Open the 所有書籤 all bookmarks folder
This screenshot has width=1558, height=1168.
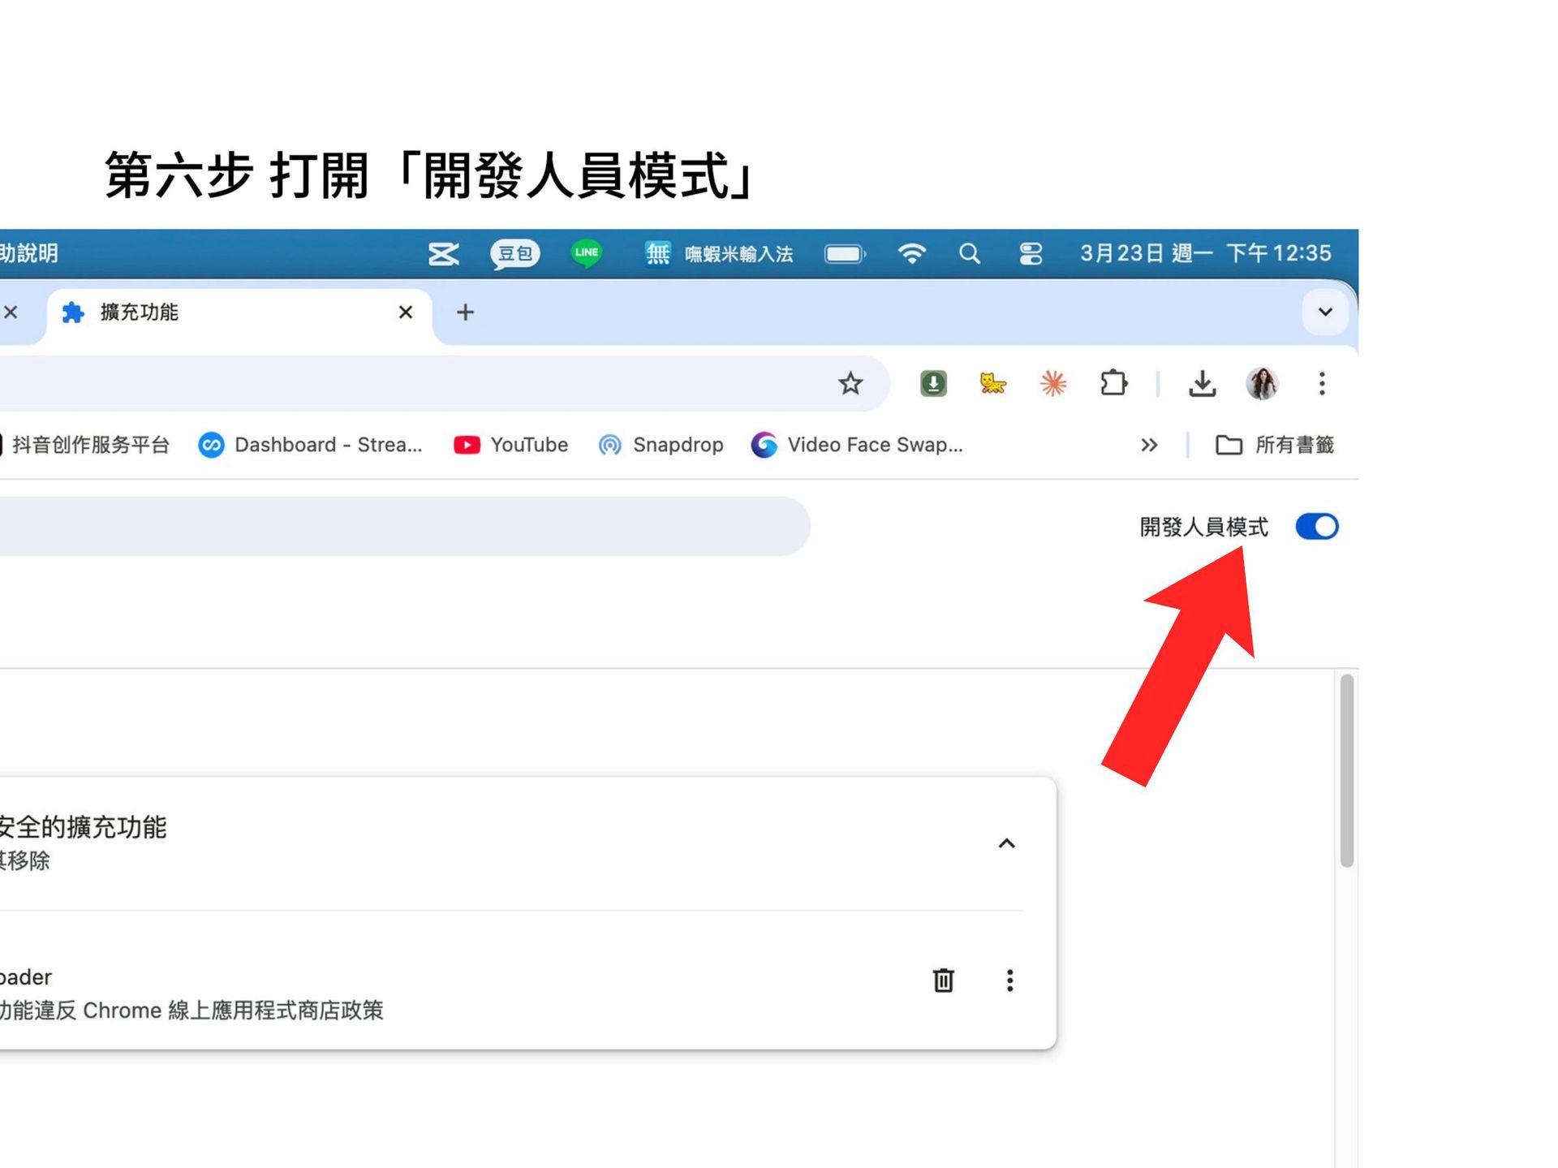(x=1275, y=445)
